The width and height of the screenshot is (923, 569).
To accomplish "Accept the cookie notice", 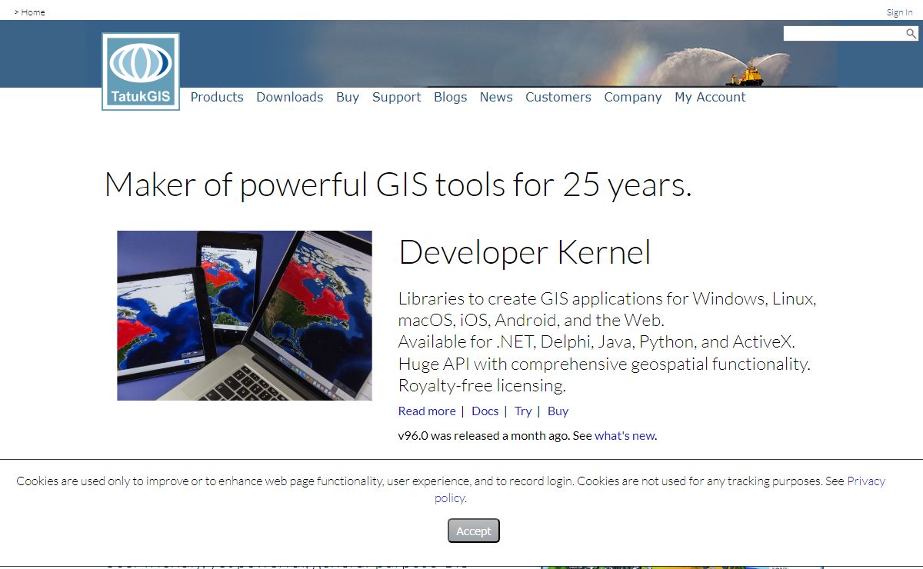I will point(474,531).
